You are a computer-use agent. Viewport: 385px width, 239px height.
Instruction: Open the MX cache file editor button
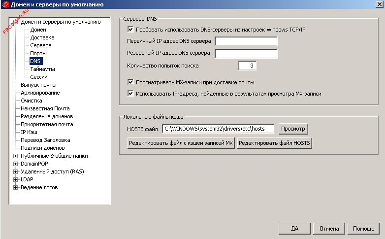coord(181,143)
